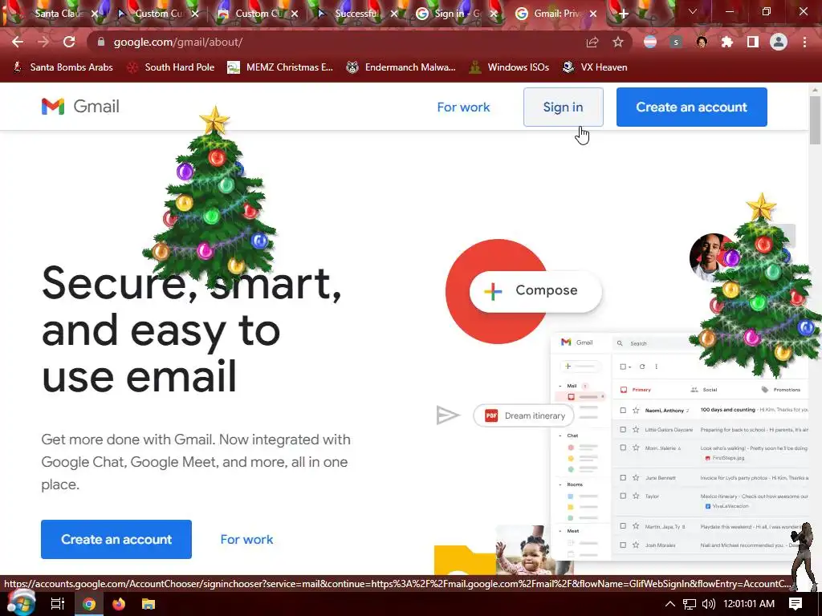Show hidden system tray icons

click(x=670, y=604)
